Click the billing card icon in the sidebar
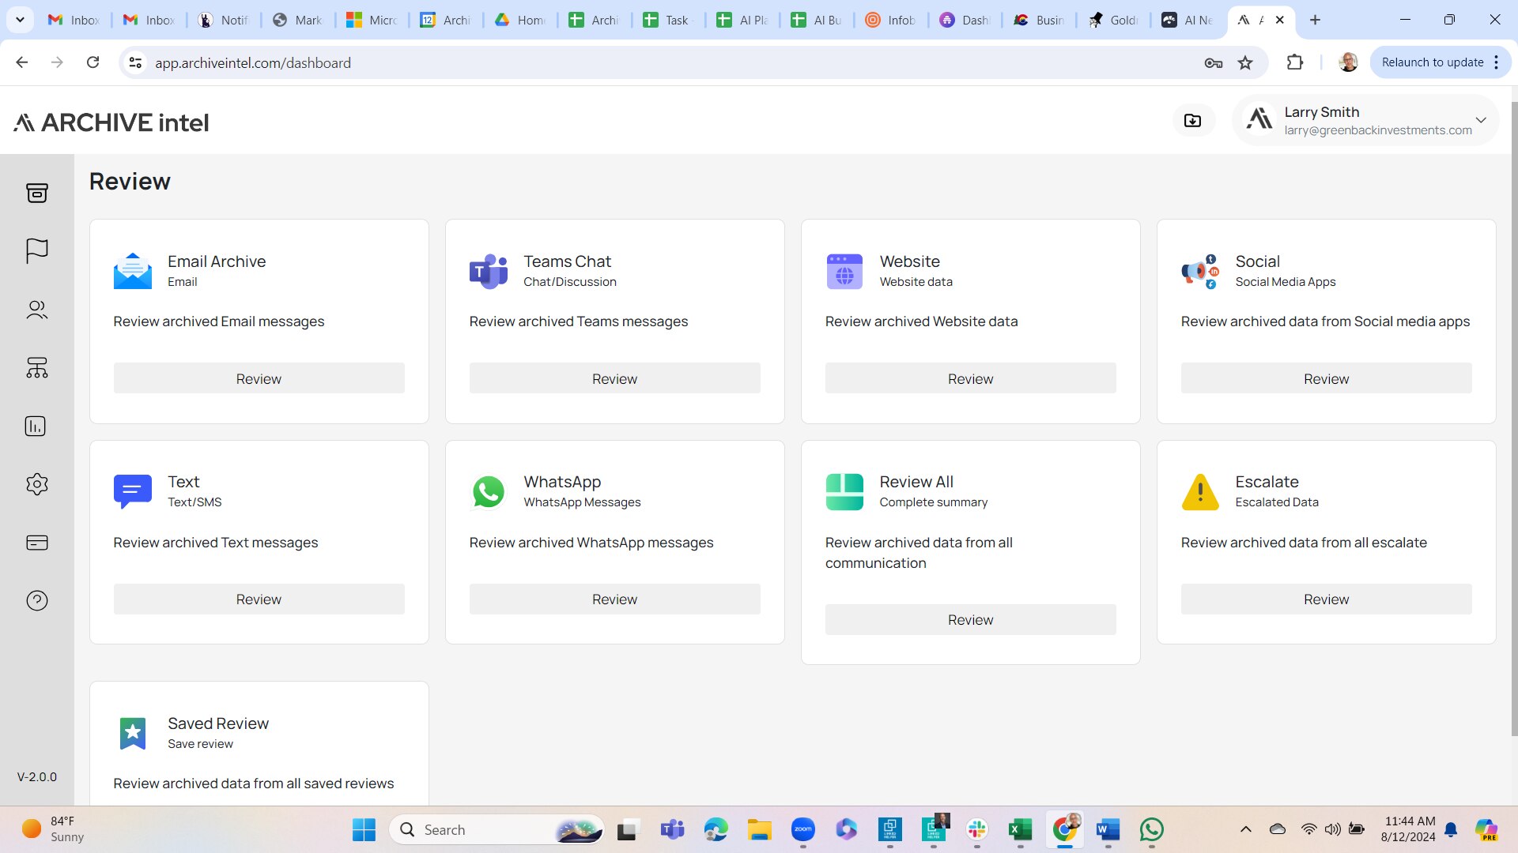 pyautogui.click(x=37, y=543)
